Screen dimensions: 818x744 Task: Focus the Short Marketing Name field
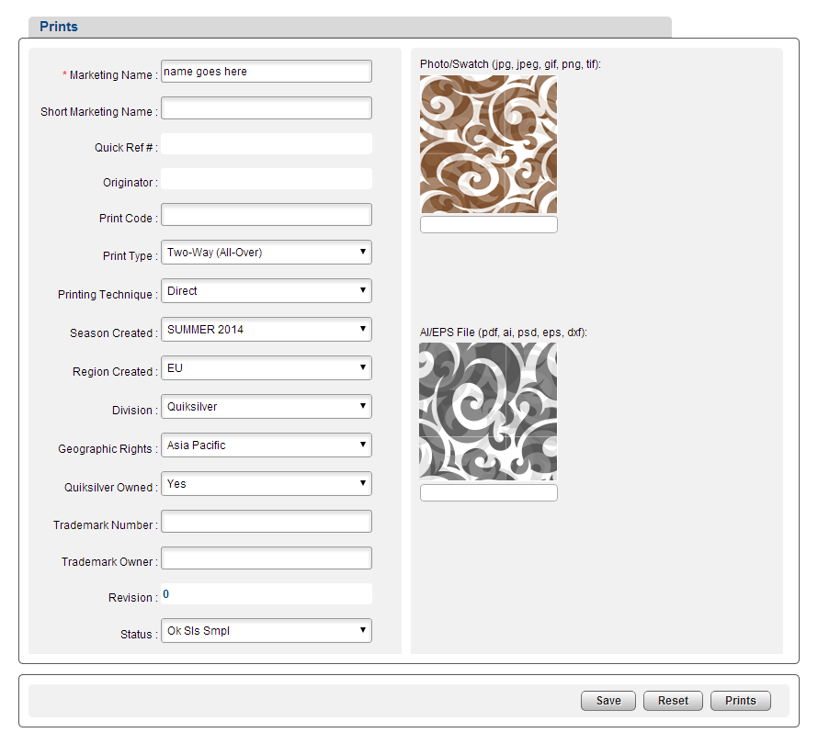[x=266, y=107]
